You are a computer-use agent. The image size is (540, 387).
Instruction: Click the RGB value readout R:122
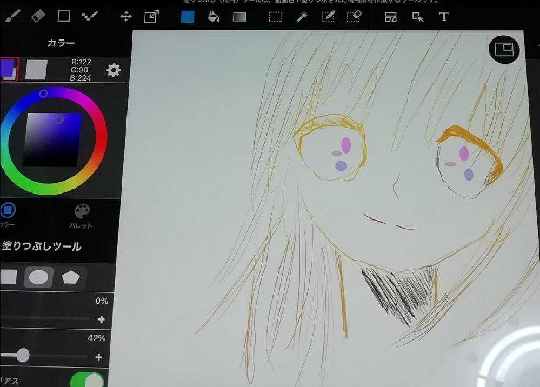(x=81, y=62)
